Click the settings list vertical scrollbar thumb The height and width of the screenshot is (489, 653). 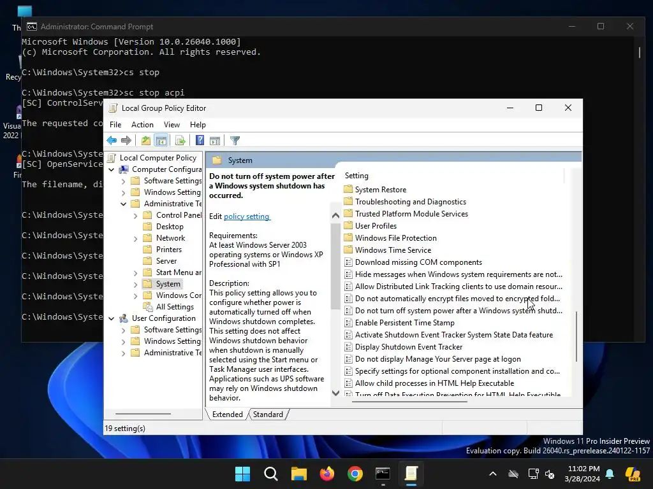tap(576, 336)
